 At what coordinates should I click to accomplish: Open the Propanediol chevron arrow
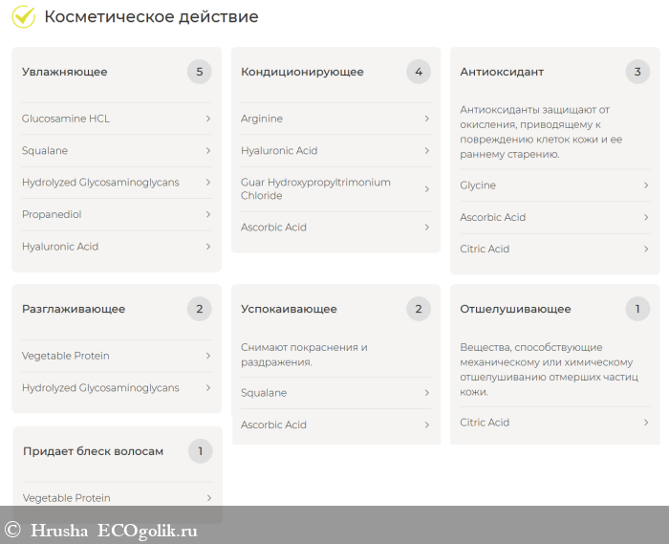[208, 214]
